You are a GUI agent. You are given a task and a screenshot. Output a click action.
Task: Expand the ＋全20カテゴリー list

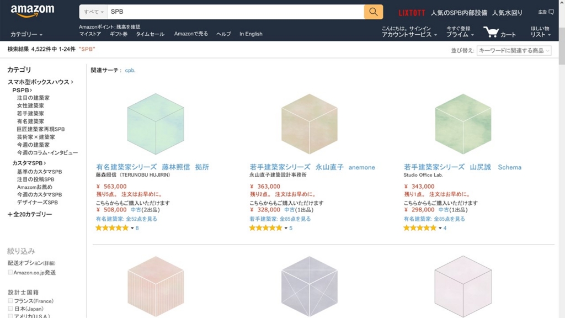(x=30, y=214)
